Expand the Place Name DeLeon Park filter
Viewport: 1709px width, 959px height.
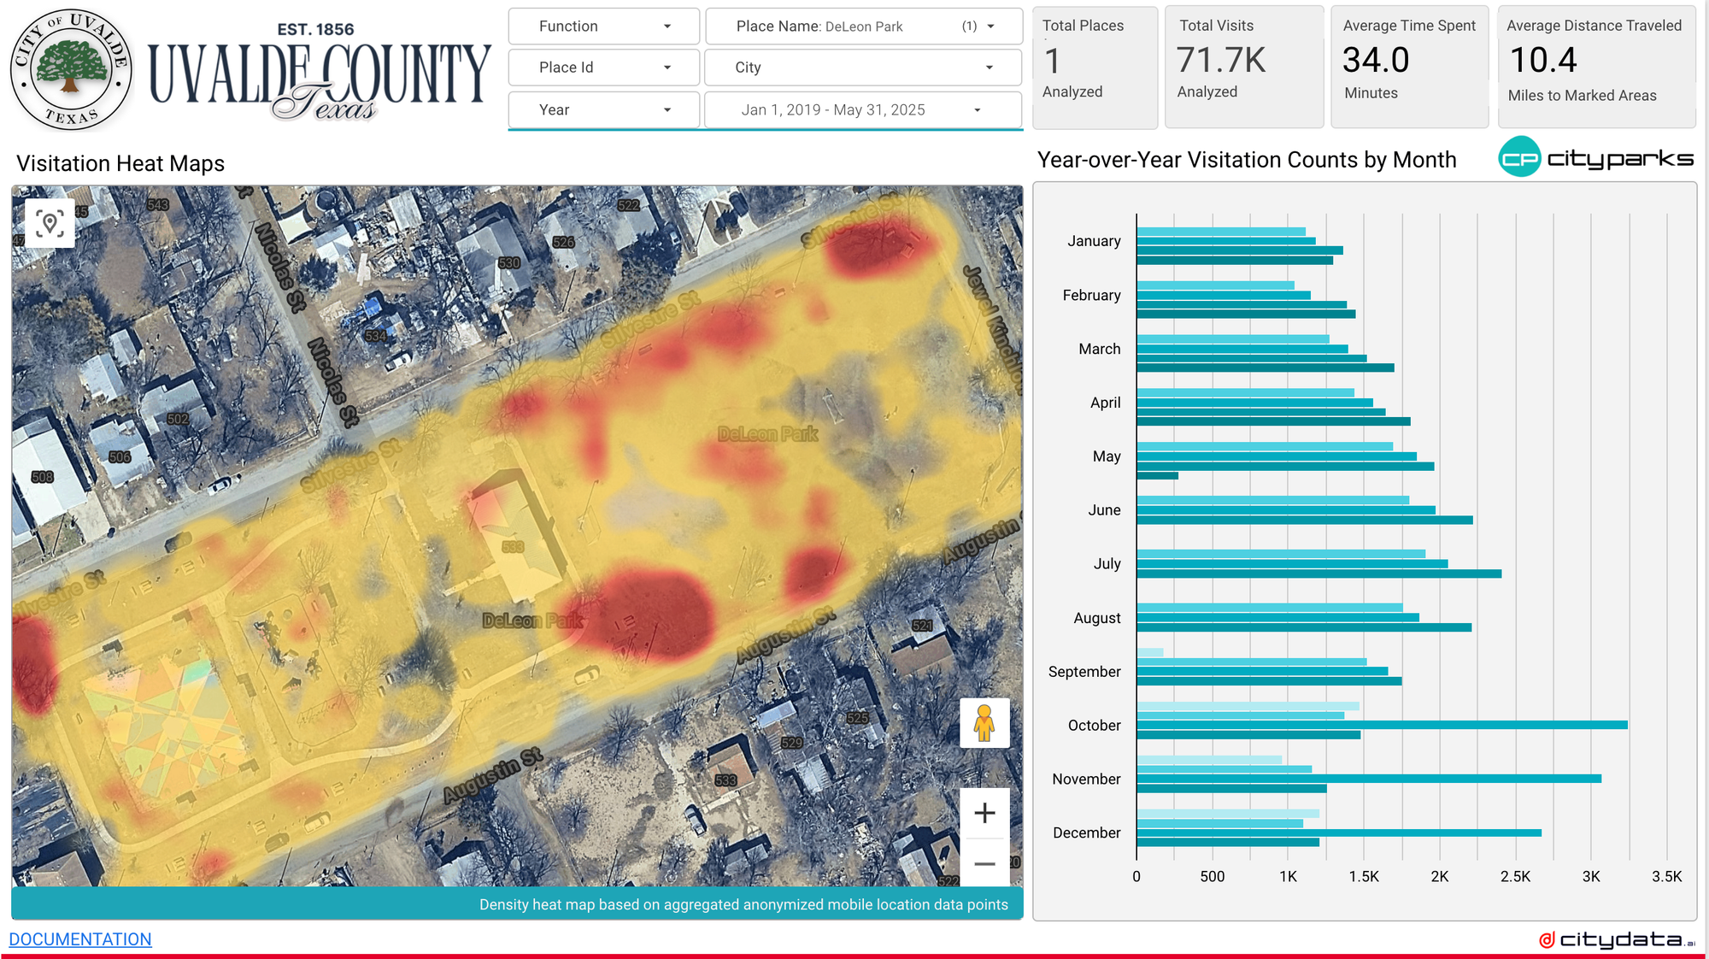pyautogui.click(x=863, y=26)
